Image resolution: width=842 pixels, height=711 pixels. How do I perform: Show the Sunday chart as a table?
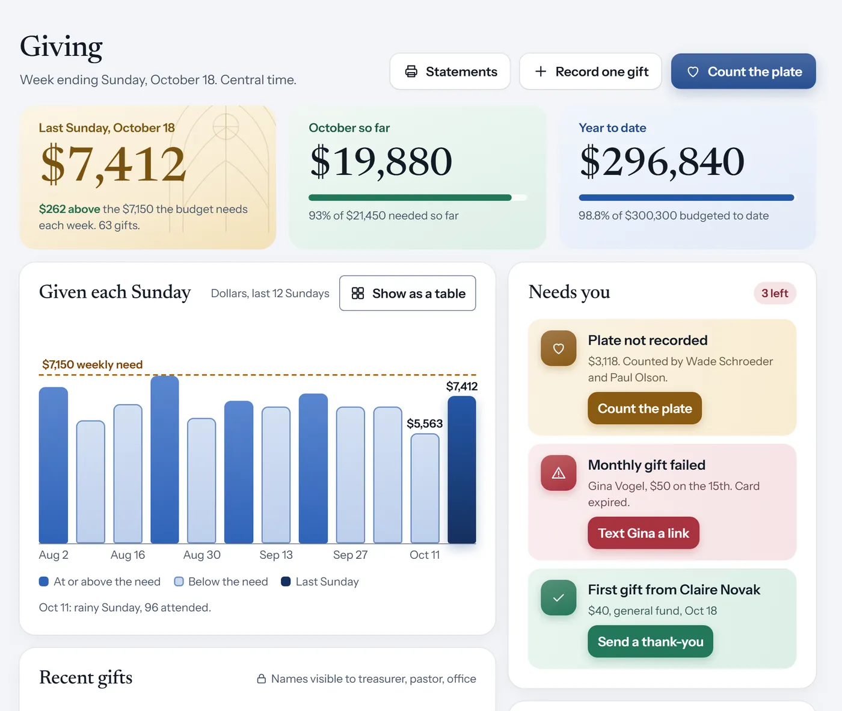(408, 293)
